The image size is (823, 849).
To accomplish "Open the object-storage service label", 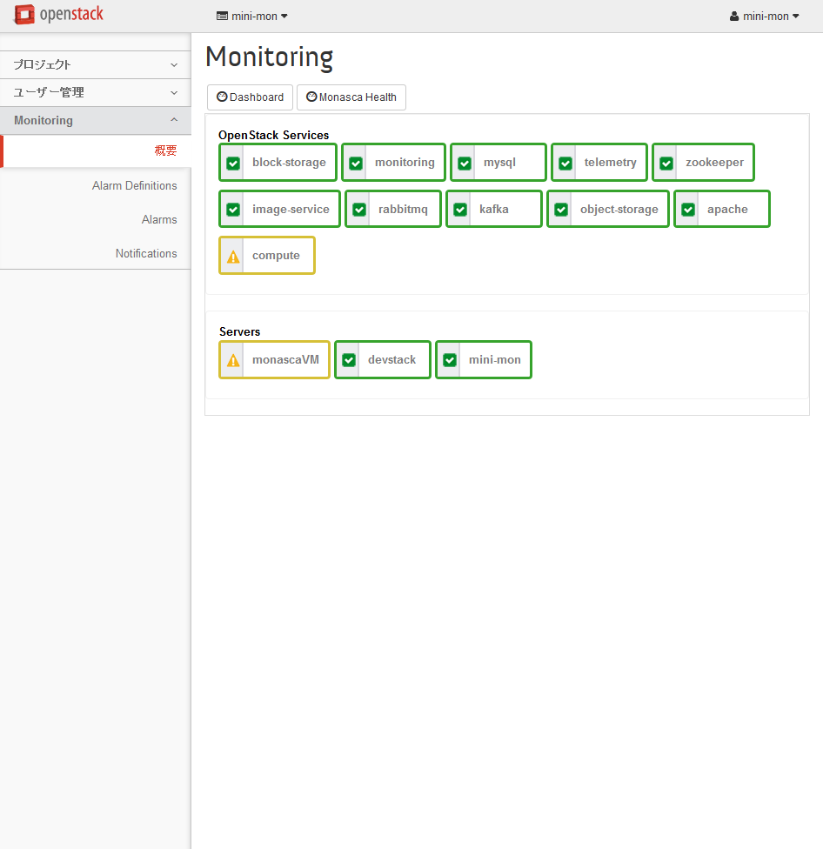I will tap(619, 209).
